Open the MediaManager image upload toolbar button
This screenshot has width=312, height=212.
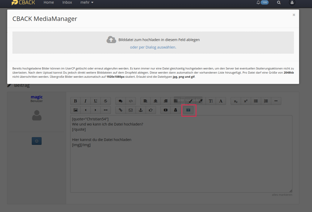[x=188, y=110]
